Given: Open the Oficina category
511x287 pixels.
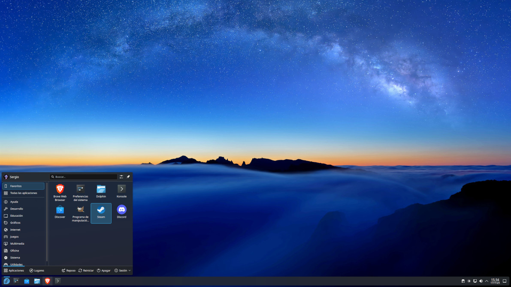Looking at the screenshot, I should pyautogui.click(x=23, y=251).
